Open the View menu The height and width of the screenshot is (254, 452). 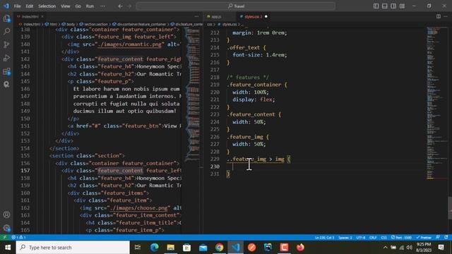[66, 6]
